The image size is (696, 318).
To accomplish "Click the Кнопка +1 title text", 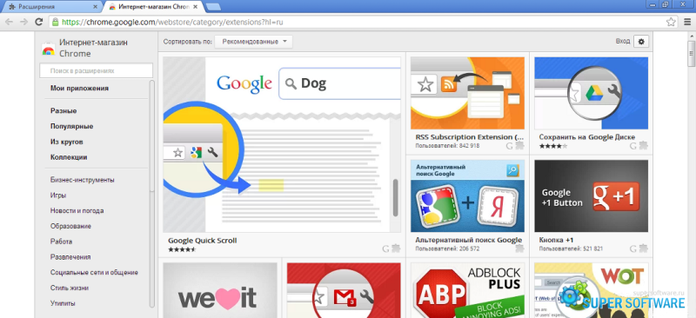I will click(x=557, y=240).
